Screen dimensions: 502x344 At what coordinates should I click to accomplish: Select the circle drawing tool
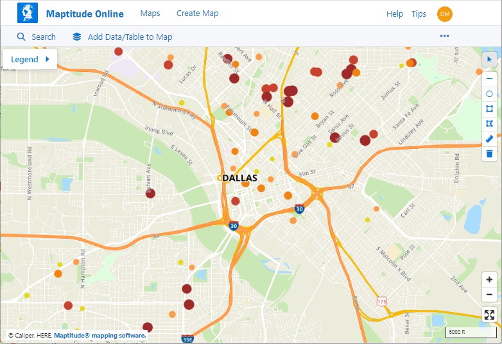(x=489, y=94)
